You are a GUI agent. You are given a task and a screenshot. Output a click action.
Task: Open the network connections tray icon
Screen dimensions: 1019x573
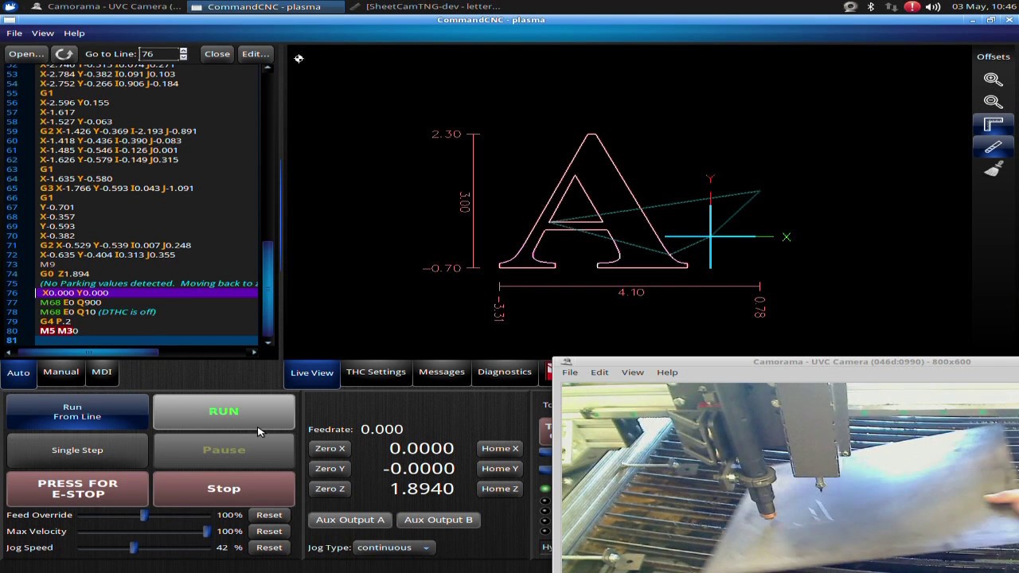point(892,6)
